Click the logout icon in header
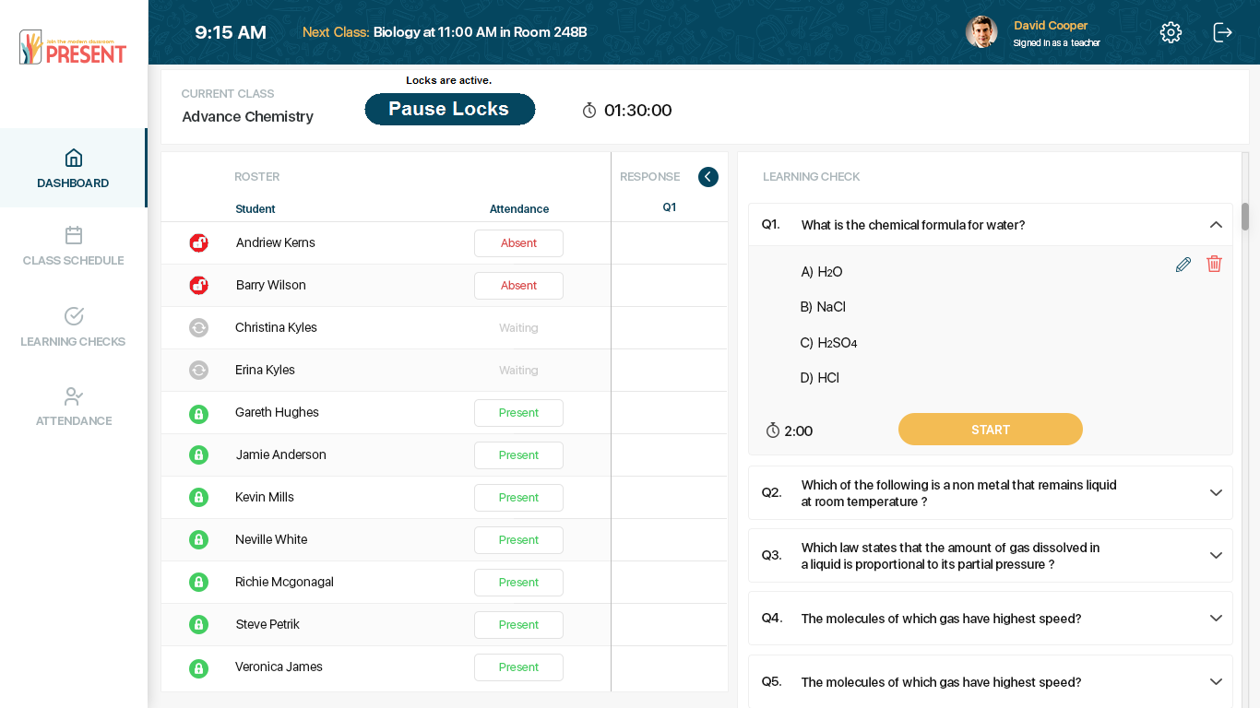Screen dimensions: 1260x708 pos(1222,32)
